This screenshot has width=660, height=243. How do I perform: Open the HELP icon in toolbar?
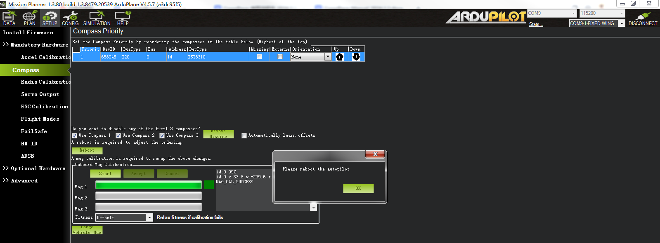(x=123, y=19)
